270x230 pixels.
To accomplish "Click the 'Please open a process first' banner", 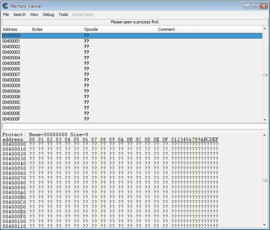I will click(x=134, y=22).
